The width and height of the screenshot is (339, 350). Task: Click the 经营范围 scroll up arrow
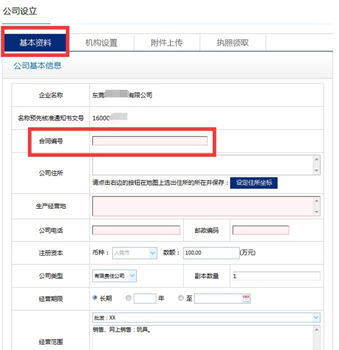pyautogui.click(x=317, y=330)
